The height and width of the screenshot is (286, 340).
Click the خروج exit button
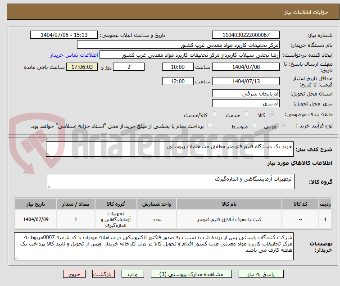(x=74, y=274)
